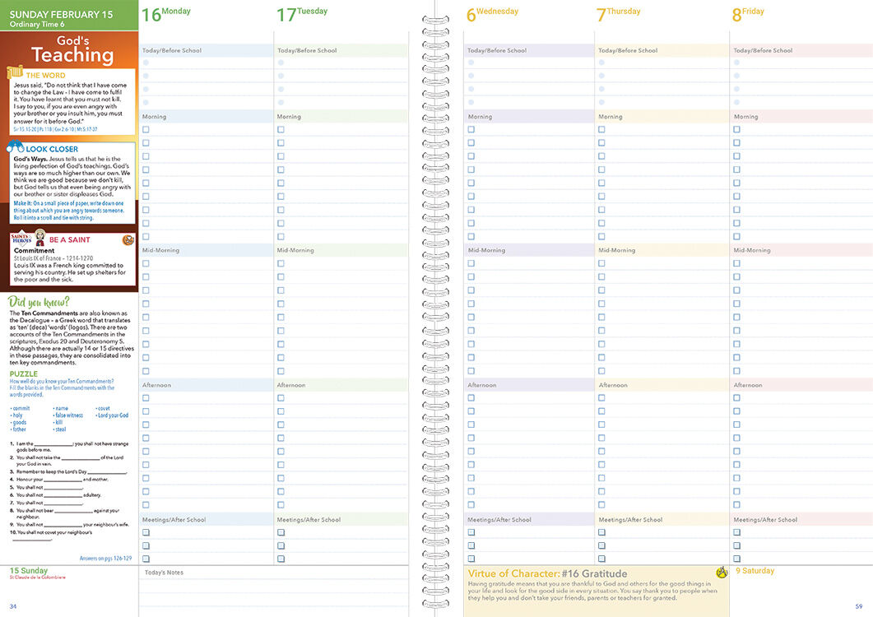Click the orange round badge in Be a Saint
This screenshot has width=873, height=617.
[128, 240]
